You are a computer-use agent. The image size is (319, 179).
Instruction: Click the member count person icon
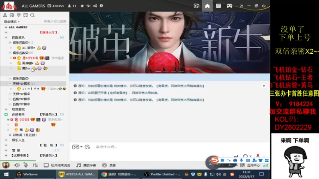[x=69, y=6]
